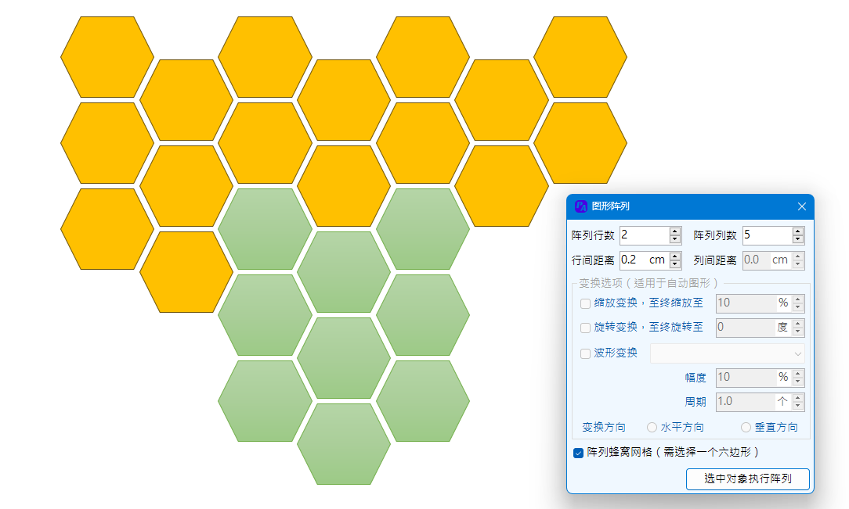Click the 选中对象执行阵列 button

coord(748,479)
